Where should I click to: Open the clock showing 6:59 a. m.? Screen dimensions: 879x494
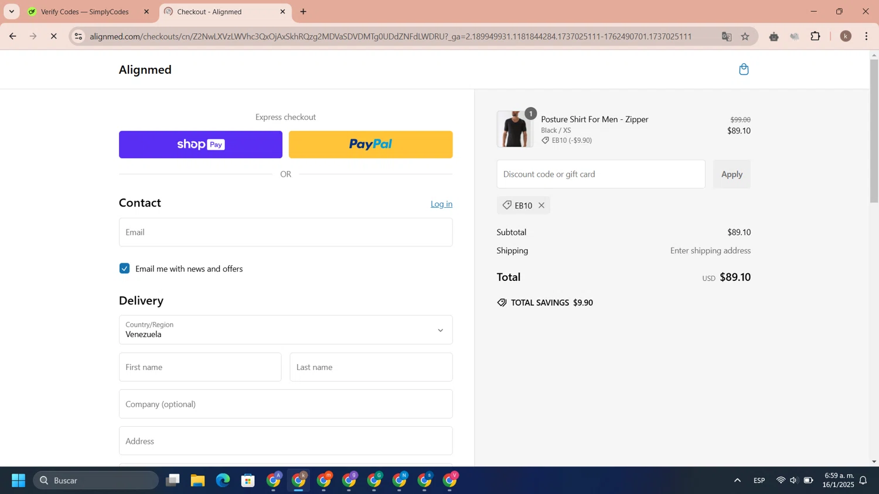[x=839, y=480]
